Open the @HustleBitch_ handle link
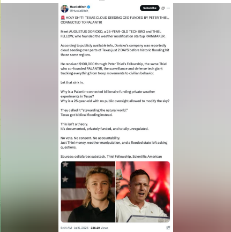 (79, 11)
